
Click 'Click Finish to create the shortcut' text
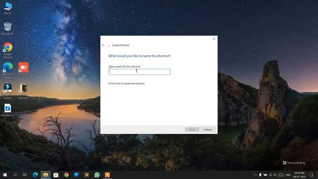tap(127, 84)
